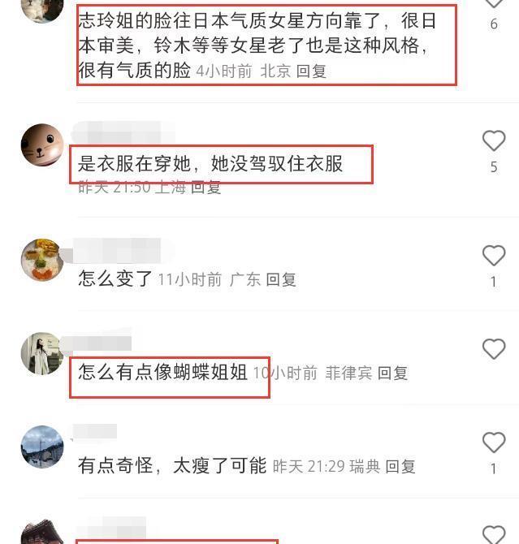Select the comment text '有点奇怪，太瘦了可能'
The height and width of the screenshot is (544, 519).
[x=172, y=465]
